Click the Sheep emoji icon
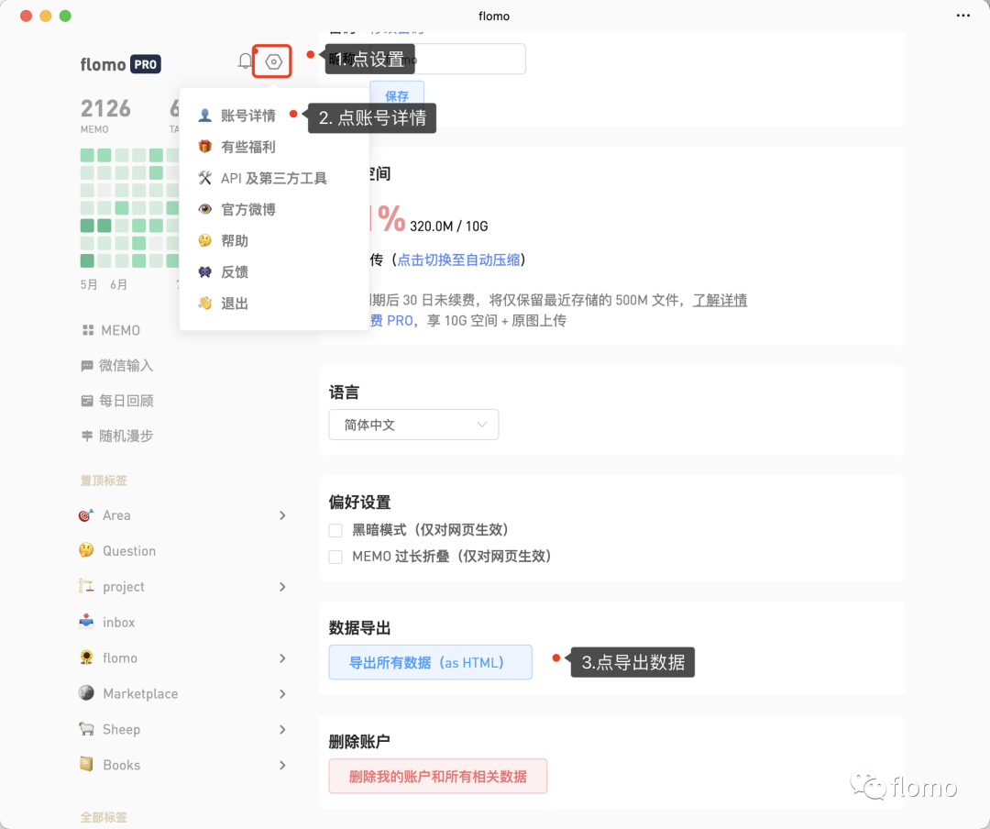 pos(86,729)
